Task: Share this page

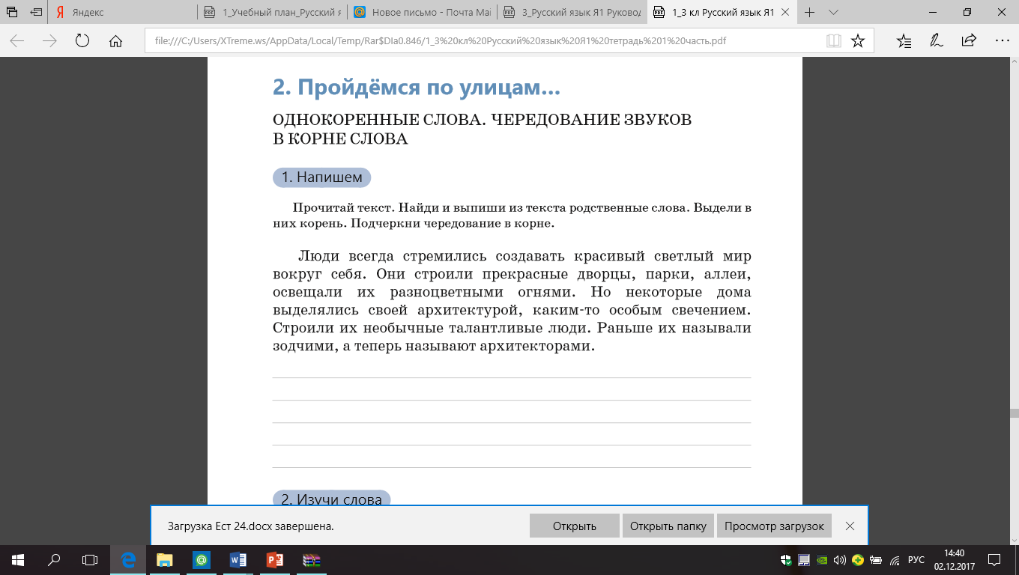Action: 969,41
